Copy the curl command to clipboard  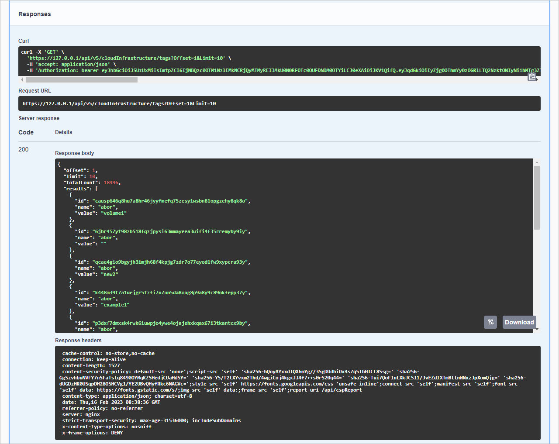point(532,77)
